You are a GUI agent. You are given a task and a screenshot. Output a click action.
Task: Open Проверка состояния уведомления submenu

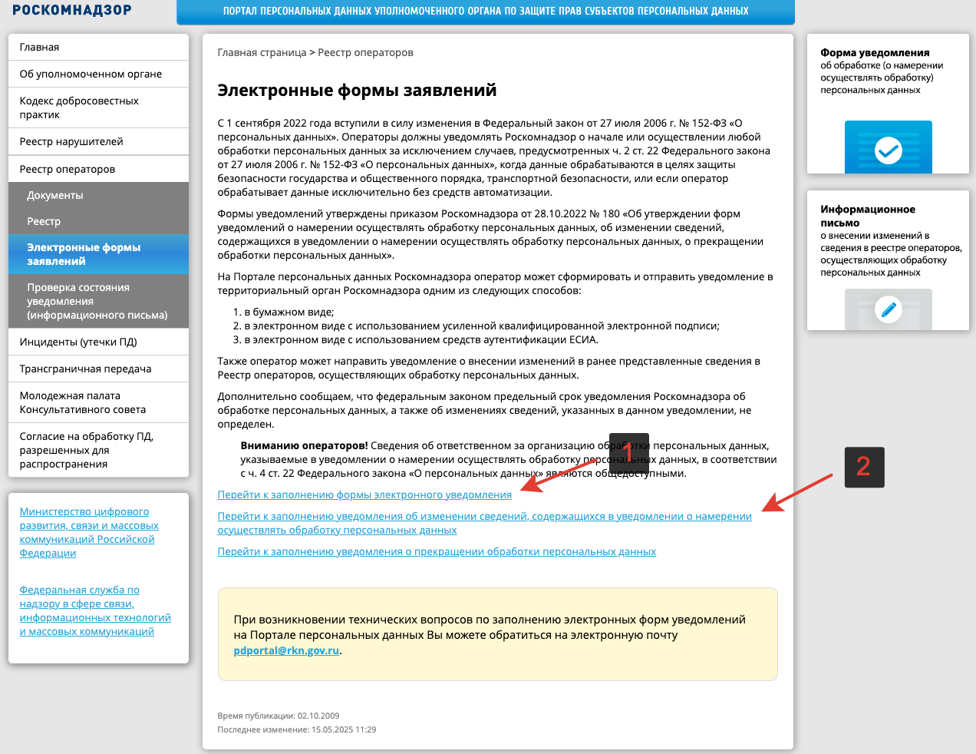point(98,301)
